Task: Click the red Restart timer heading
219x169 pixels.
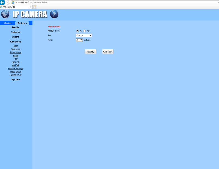Action: [54, 26]
